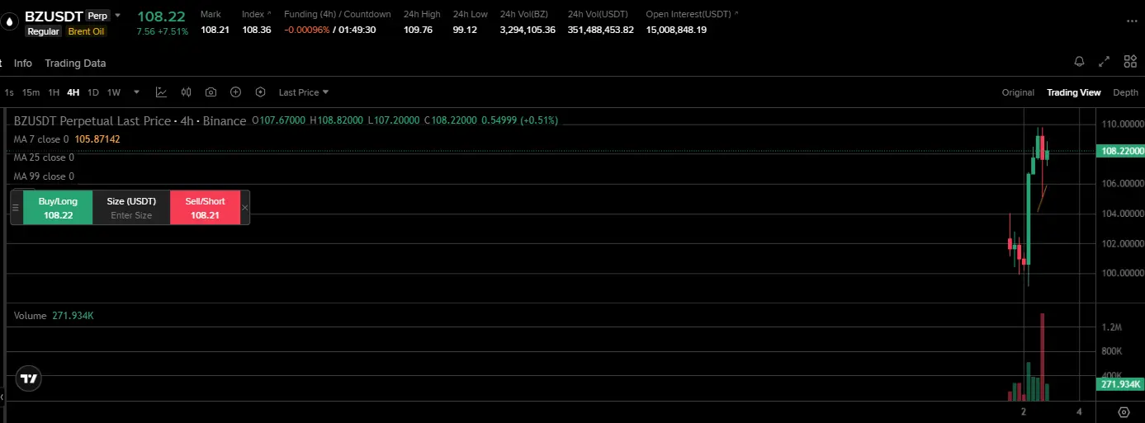Click the Open Interest value 15,008,848.19
1145x423 pixels.
[676, 30]
